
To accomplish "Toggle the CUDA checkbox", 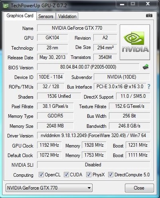I will [x=66, y=174].
